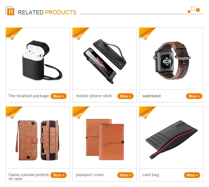Open the leather watchband image
The height and width of the screenshot is (187, 209).
[x=172, y=61]
